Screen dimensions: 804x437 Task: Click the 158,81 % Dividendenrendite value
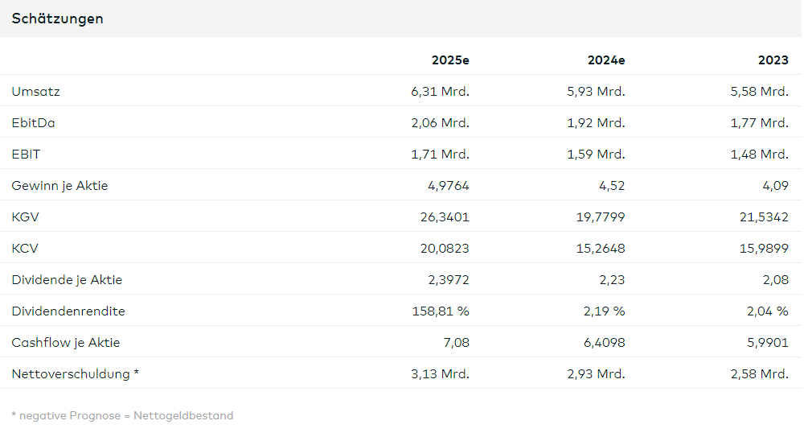(x=441, y=311)
